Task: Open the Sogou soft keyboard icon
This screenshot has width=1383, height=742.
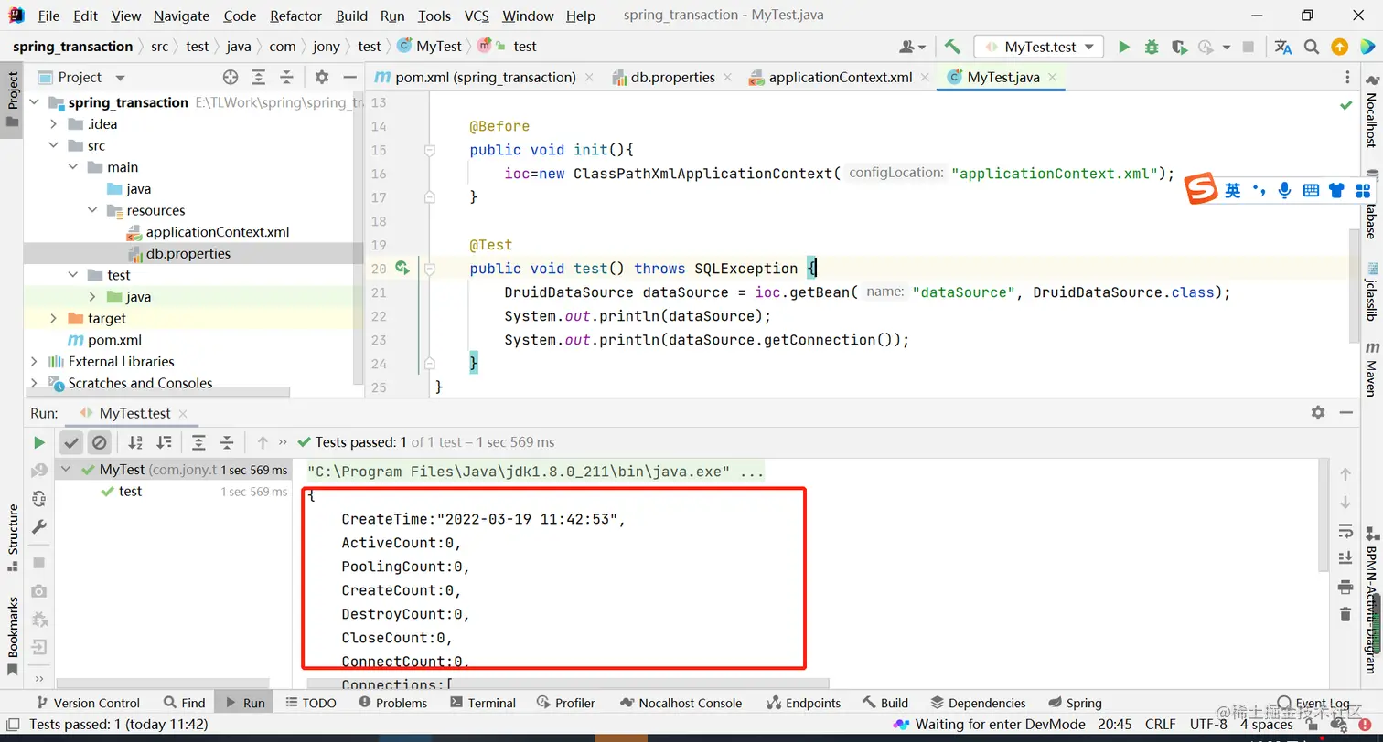Action: (1311, 190)
